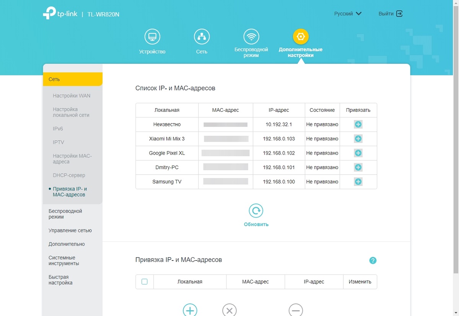Click IP address 192.168.0.100
Screen dimensions: 459x316
click(x=279, y=182)
